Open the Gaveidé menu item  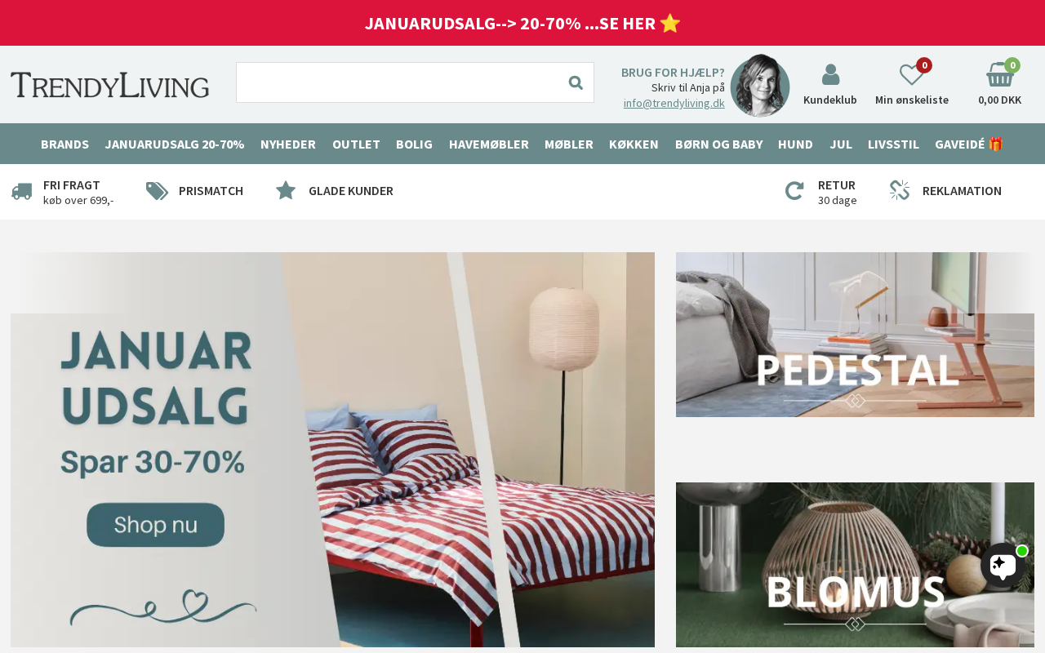point(968,144)
